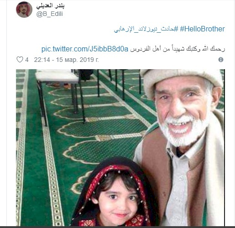
Task: Click the dark bar below the photo
Action: [x=117, y=227]
